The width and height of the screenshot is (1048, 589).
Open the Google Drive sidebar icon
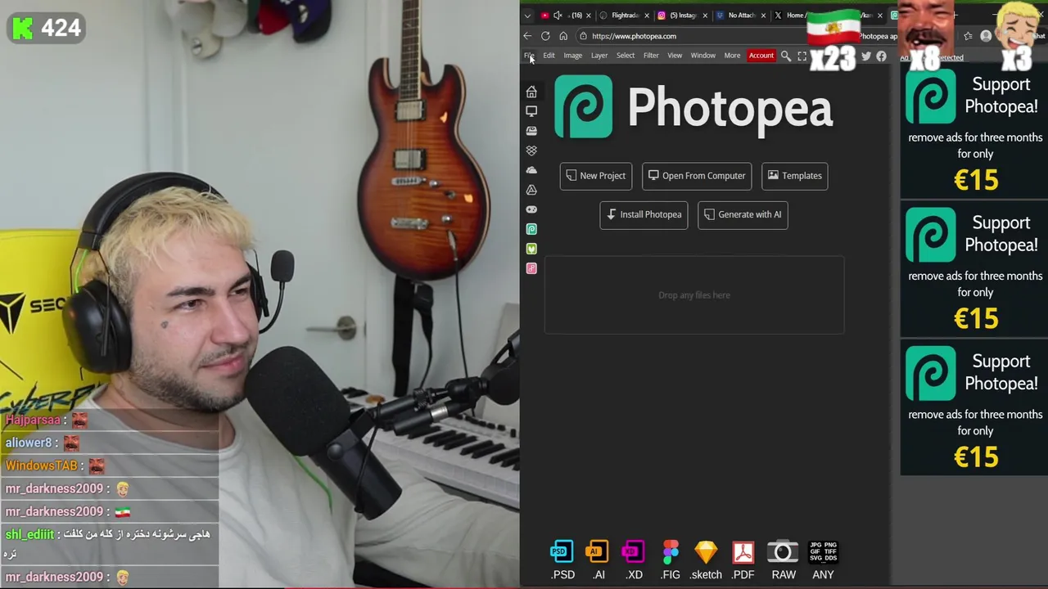[531, 190]
